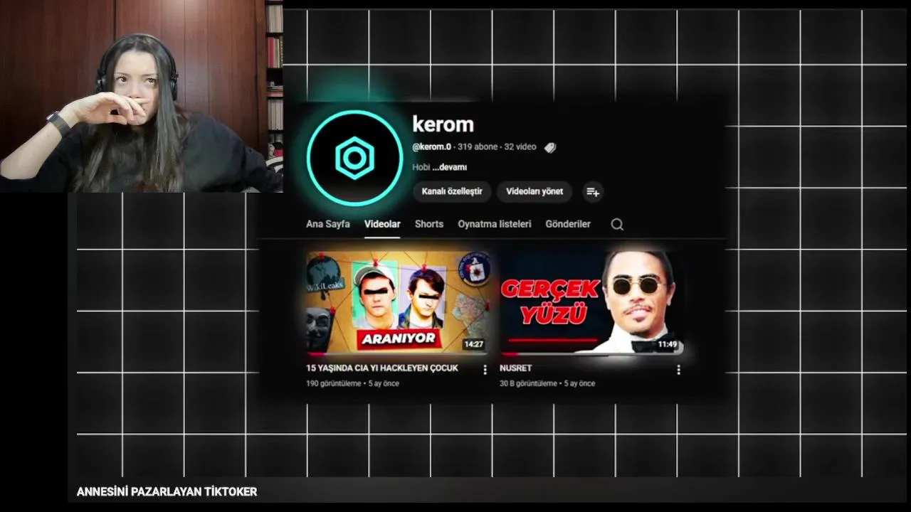This screenshot has width=911, height=512.
Task: Click the 190 görüntüleme view count
Action: pos(334,383)
